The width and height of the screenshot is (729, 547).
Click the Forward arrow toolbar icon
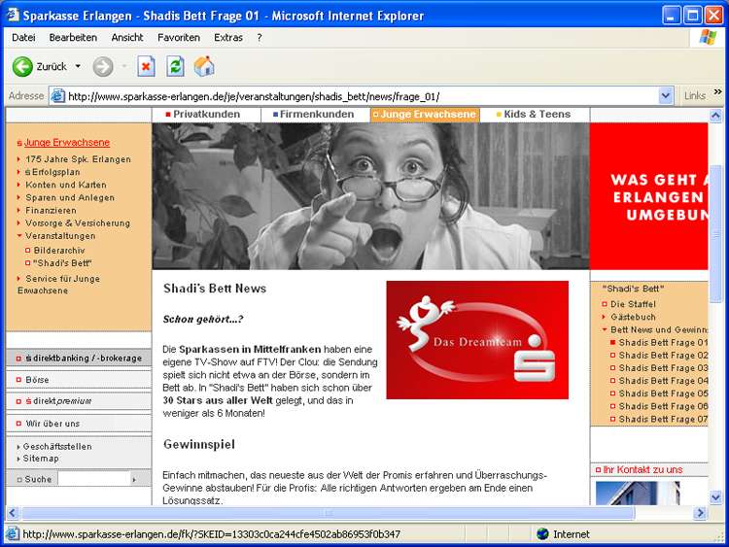[x=103, y=66]
